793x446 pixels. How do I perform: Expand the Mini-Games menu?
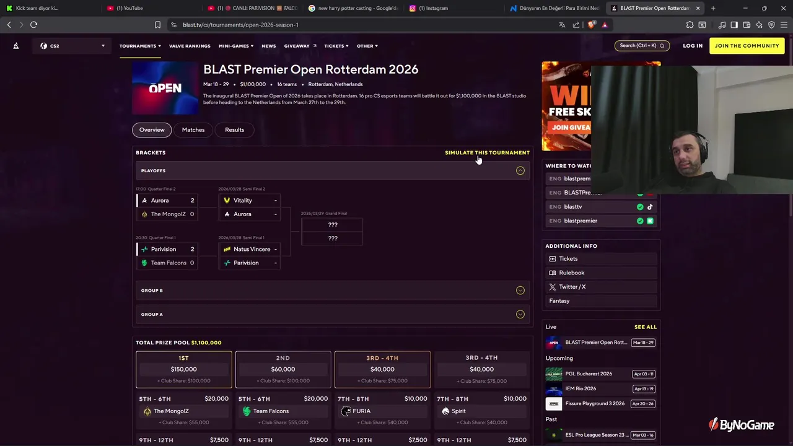click(x=236, y=46)
